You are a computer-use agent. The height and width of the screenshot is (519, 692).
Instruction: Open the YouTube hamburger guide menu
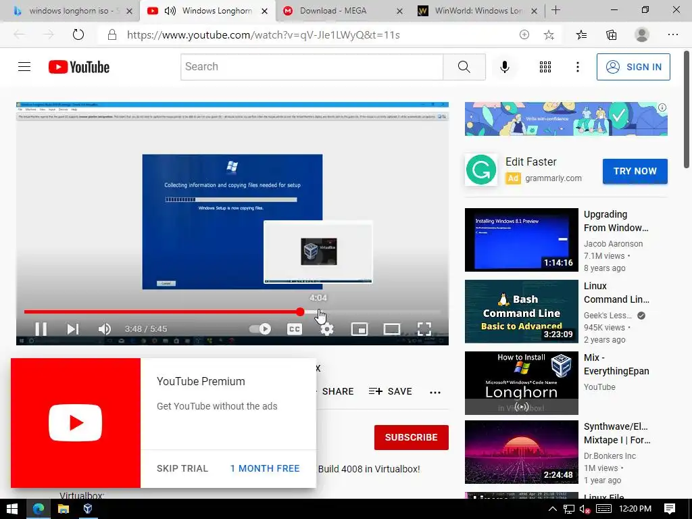24,67
